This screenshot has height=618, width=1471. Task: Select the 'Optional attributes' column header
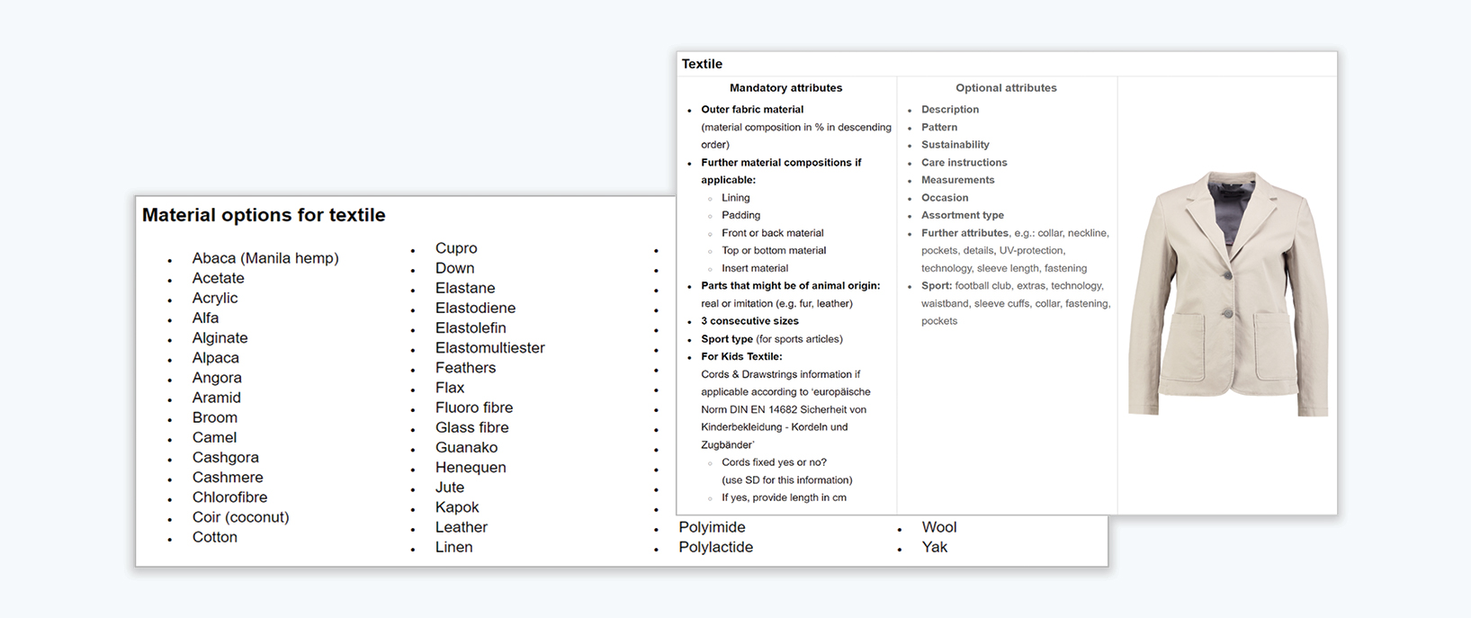[x=1006, y=88]
